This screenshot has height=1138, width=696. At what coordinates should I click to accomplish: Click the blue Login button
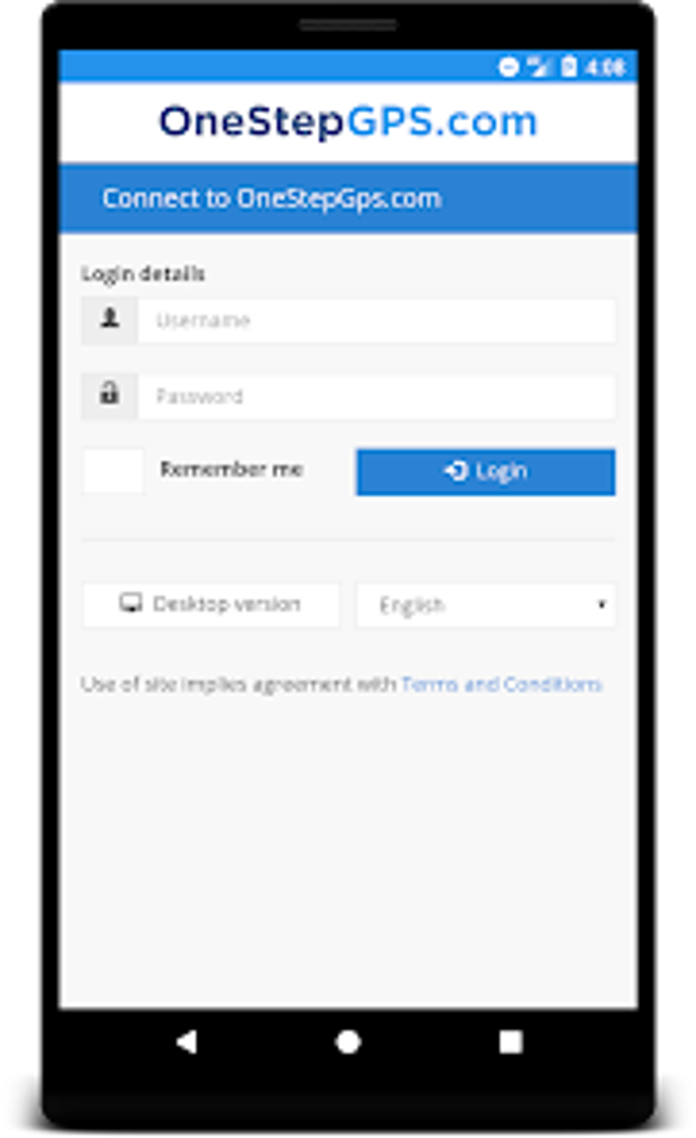[x=486, y=471]
